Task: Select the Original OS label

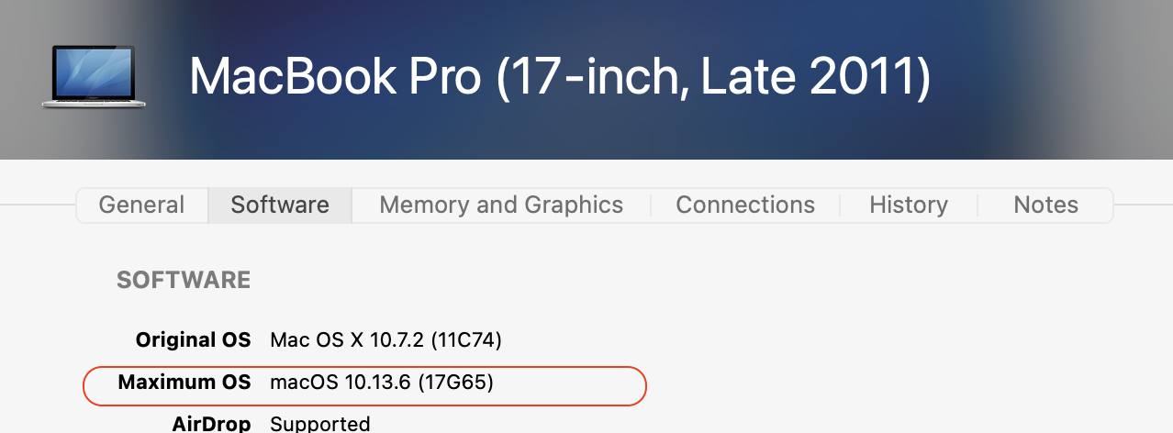Action: click(193, 340)
